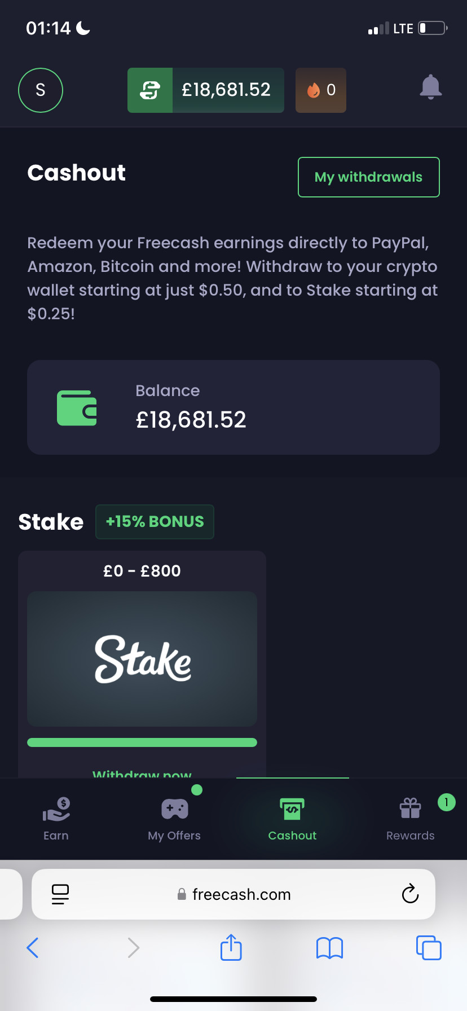Image resolution: width=467 pixels, height=1011 pixels.
Task: Open the streak flame counter
Action: (x=320, y=90)
